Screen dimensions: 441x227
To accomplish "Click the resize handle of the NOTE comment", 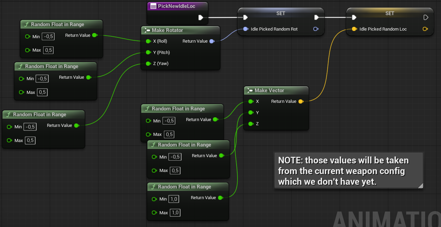I will 420,186.
